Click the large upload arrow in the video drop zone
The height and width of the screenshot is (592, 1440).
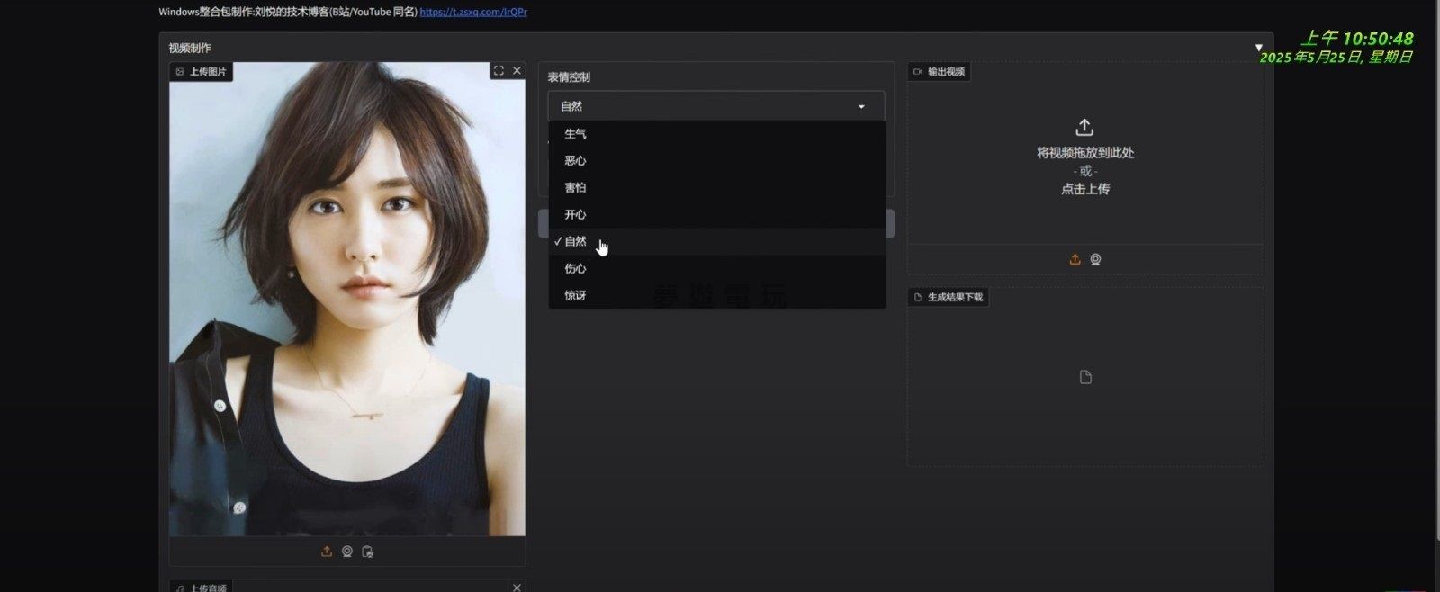coord(1084,128)
